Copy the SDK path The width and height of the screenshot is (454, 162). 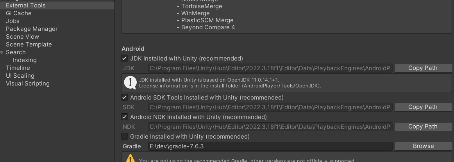pos(423,107)
